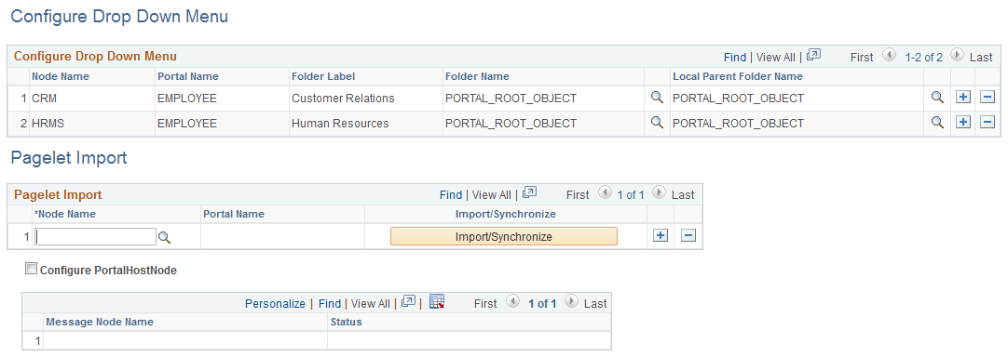The height and width of the screenshot is (357, 1008).
Task: Click View All in Configure Drop Down Menu grid
Action: click(776, 57)
